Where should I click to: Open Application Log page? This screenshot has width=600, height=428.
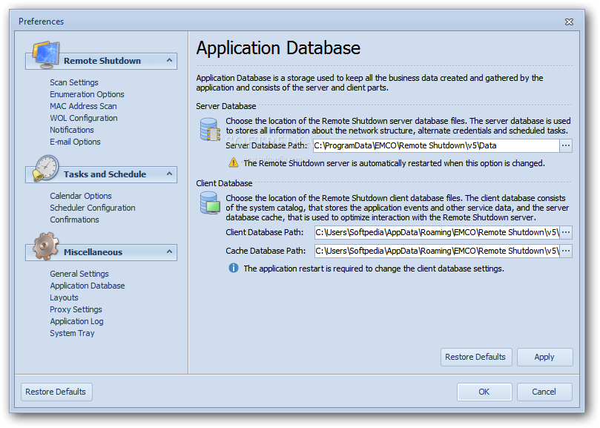(76, 321)
